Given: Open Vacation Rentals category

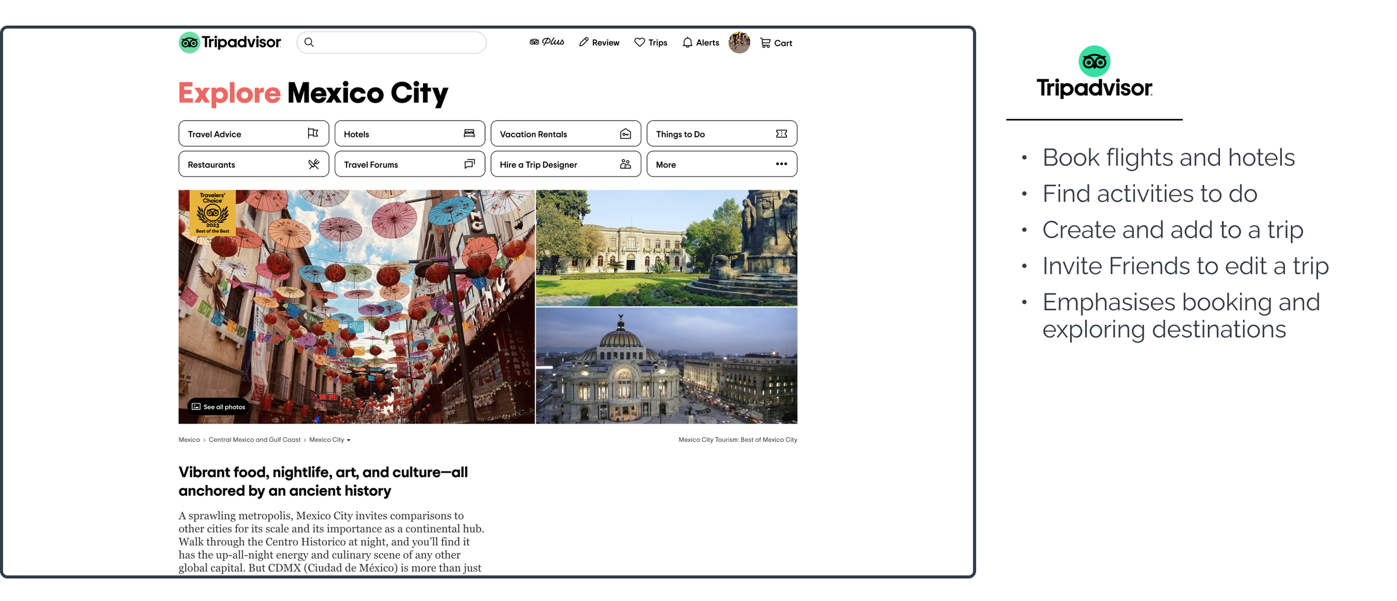Looking at the screenshot, I should click(x=566, y=134).
